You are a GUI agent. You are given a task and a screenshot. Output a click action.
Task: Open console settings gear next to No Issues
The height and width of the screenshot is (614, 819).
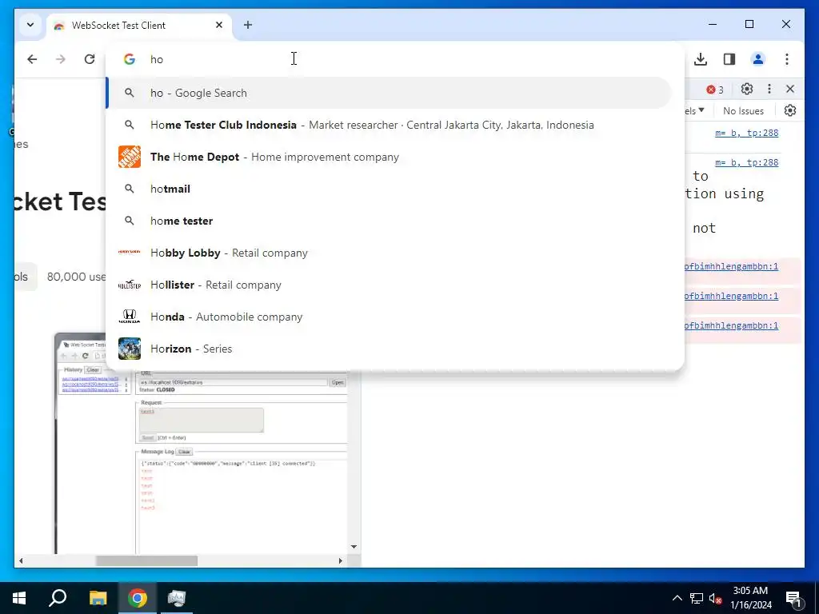point(790,110)
